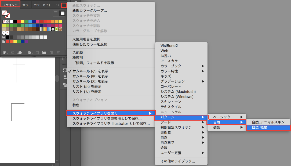Select the Fill/Stroke none indicator
This screenshot has height=166, width=291.
pyautogui.click(x=5, y=14)
